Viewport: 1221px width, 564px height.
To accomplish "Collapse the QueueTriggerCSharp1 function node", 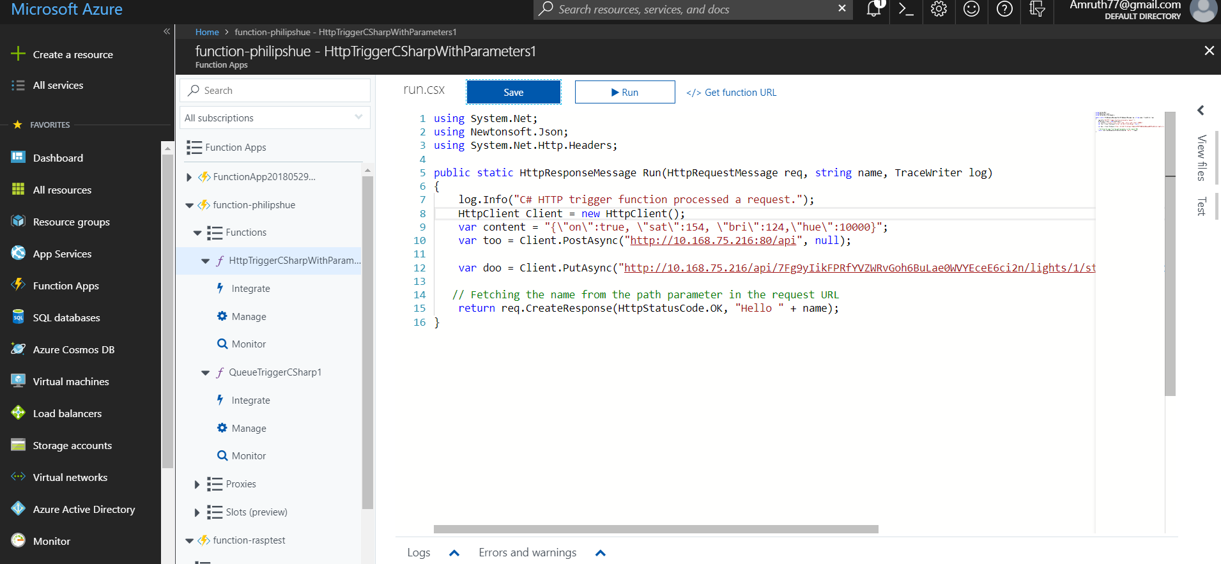I will (x=205, y=373).
